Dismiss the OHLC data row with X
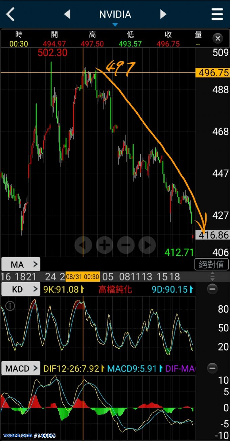The width and height of the screenshot is (230, 441). 218,38
